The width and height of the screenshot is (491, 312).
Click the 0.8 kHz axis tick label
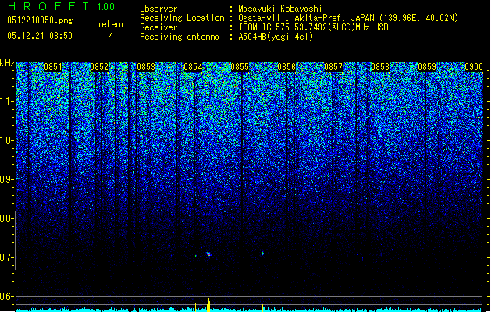[x=6, y=218]
